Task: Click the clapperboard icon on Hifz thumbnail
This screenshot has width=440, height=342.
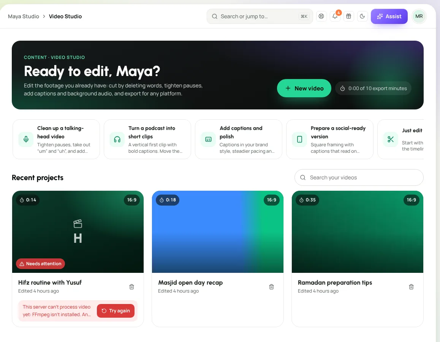Action: 78,223
